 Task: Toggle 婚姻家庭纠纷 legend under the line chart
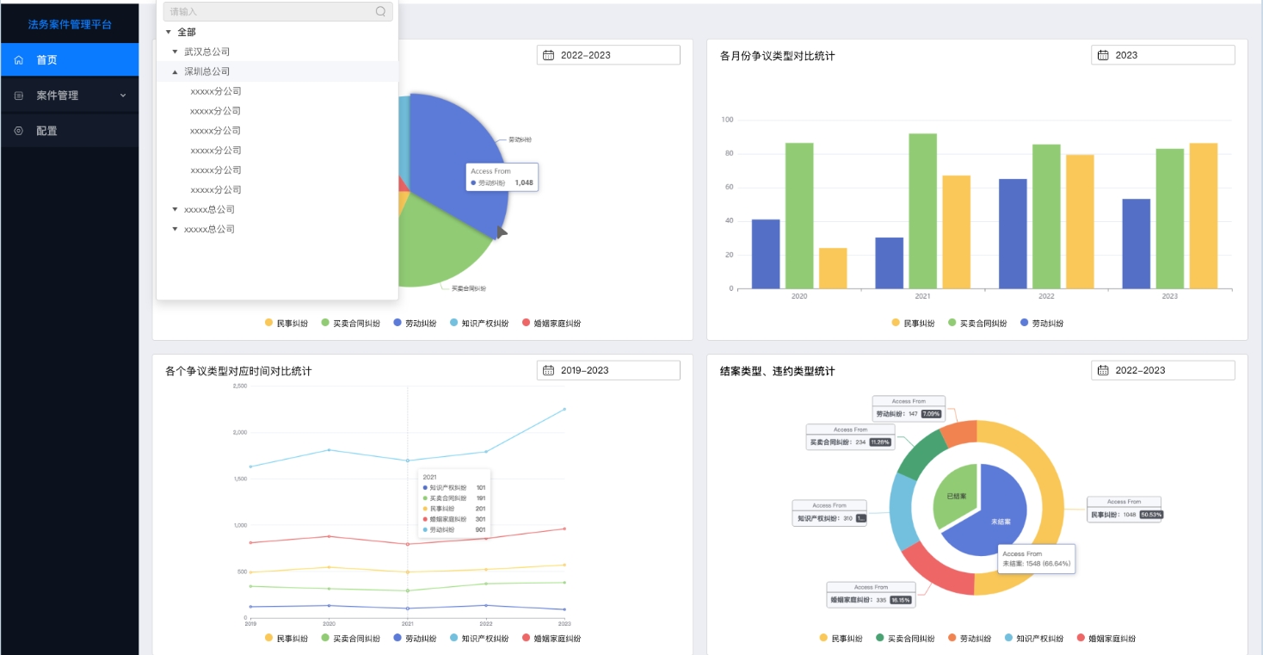tap(551, 639)
